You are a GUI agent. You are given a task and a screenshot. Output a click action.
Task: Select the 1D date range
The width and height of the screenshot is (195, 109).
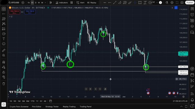(11, 101)
